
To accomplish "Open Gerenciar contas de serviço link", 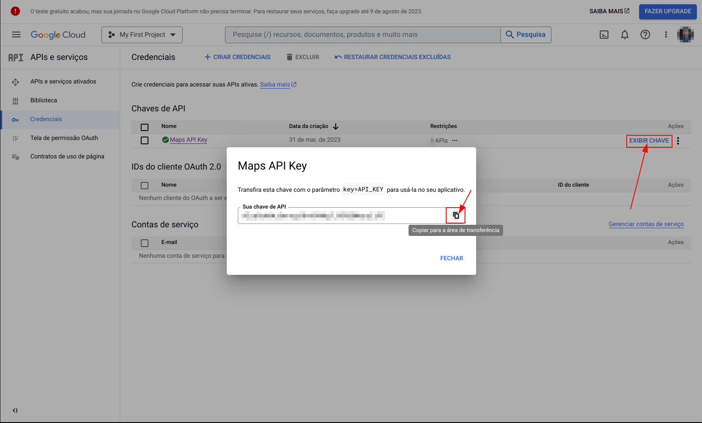I will 646,224.
